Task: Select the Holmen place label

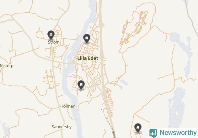Action: (68, 106)
